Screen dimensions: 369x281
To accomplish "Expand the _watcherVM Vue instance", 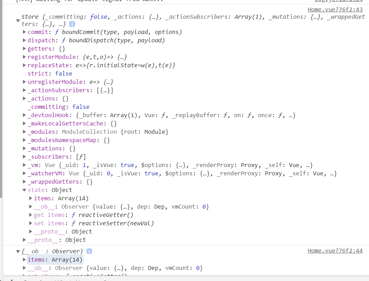I will click(x=24, y=173).
